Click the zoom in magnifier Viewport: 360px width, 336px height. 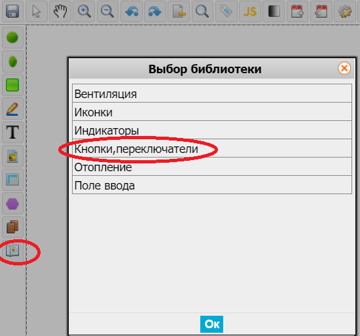84,11
